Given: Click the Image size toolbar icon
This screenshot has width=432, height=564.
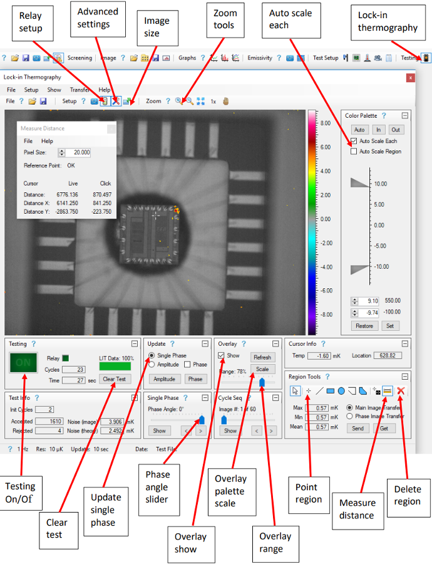Looking at the screenshot, I should point(126,101).
